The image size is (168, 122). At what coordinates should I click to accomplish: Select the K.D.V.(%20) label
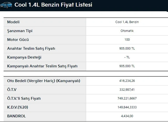(x=18, y=107)
